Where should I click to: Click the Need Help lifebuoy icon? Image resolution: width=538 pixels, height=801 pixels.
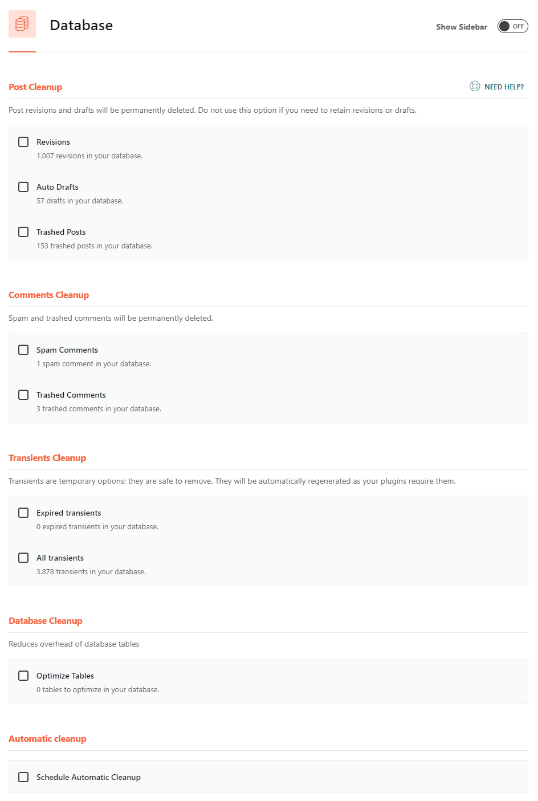click(475, 87)
